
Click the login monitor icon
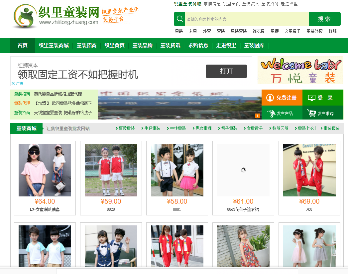click(x=311, y=98)
